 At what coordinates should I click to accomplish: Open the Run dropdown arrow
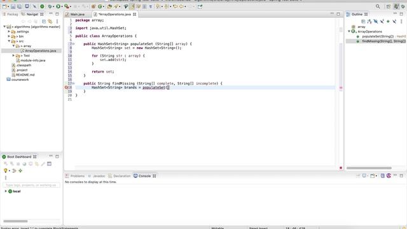62,7
